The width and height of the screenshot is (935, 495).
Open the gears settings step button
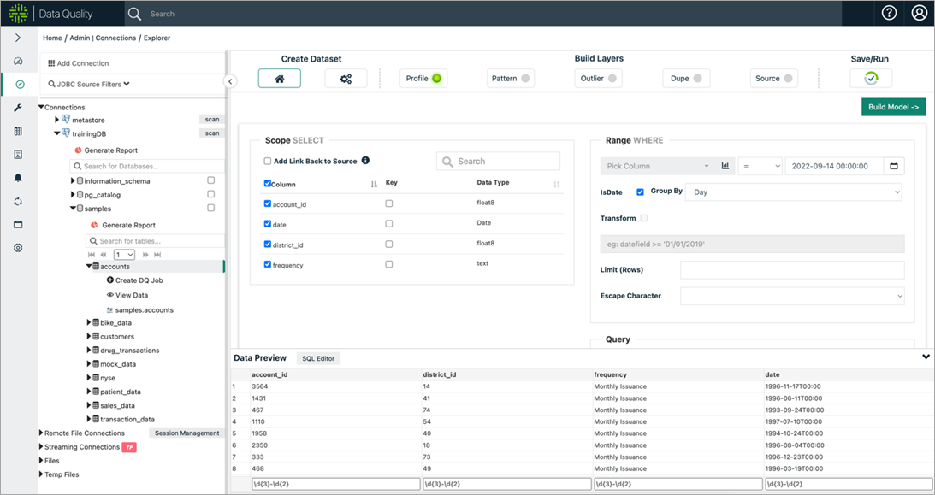click(346, 79)
